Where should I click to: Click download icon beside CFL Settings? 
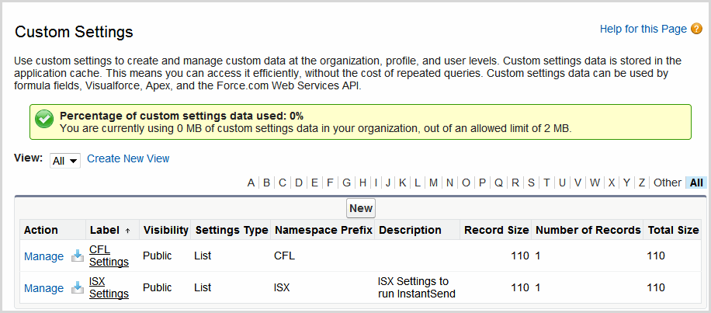click(78, 256)
